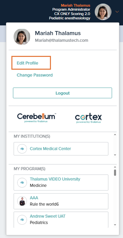The height and width of the screenshot is (238, 123).
Task: Click the programs list scrollbar thumb
Action: [115, 173]
